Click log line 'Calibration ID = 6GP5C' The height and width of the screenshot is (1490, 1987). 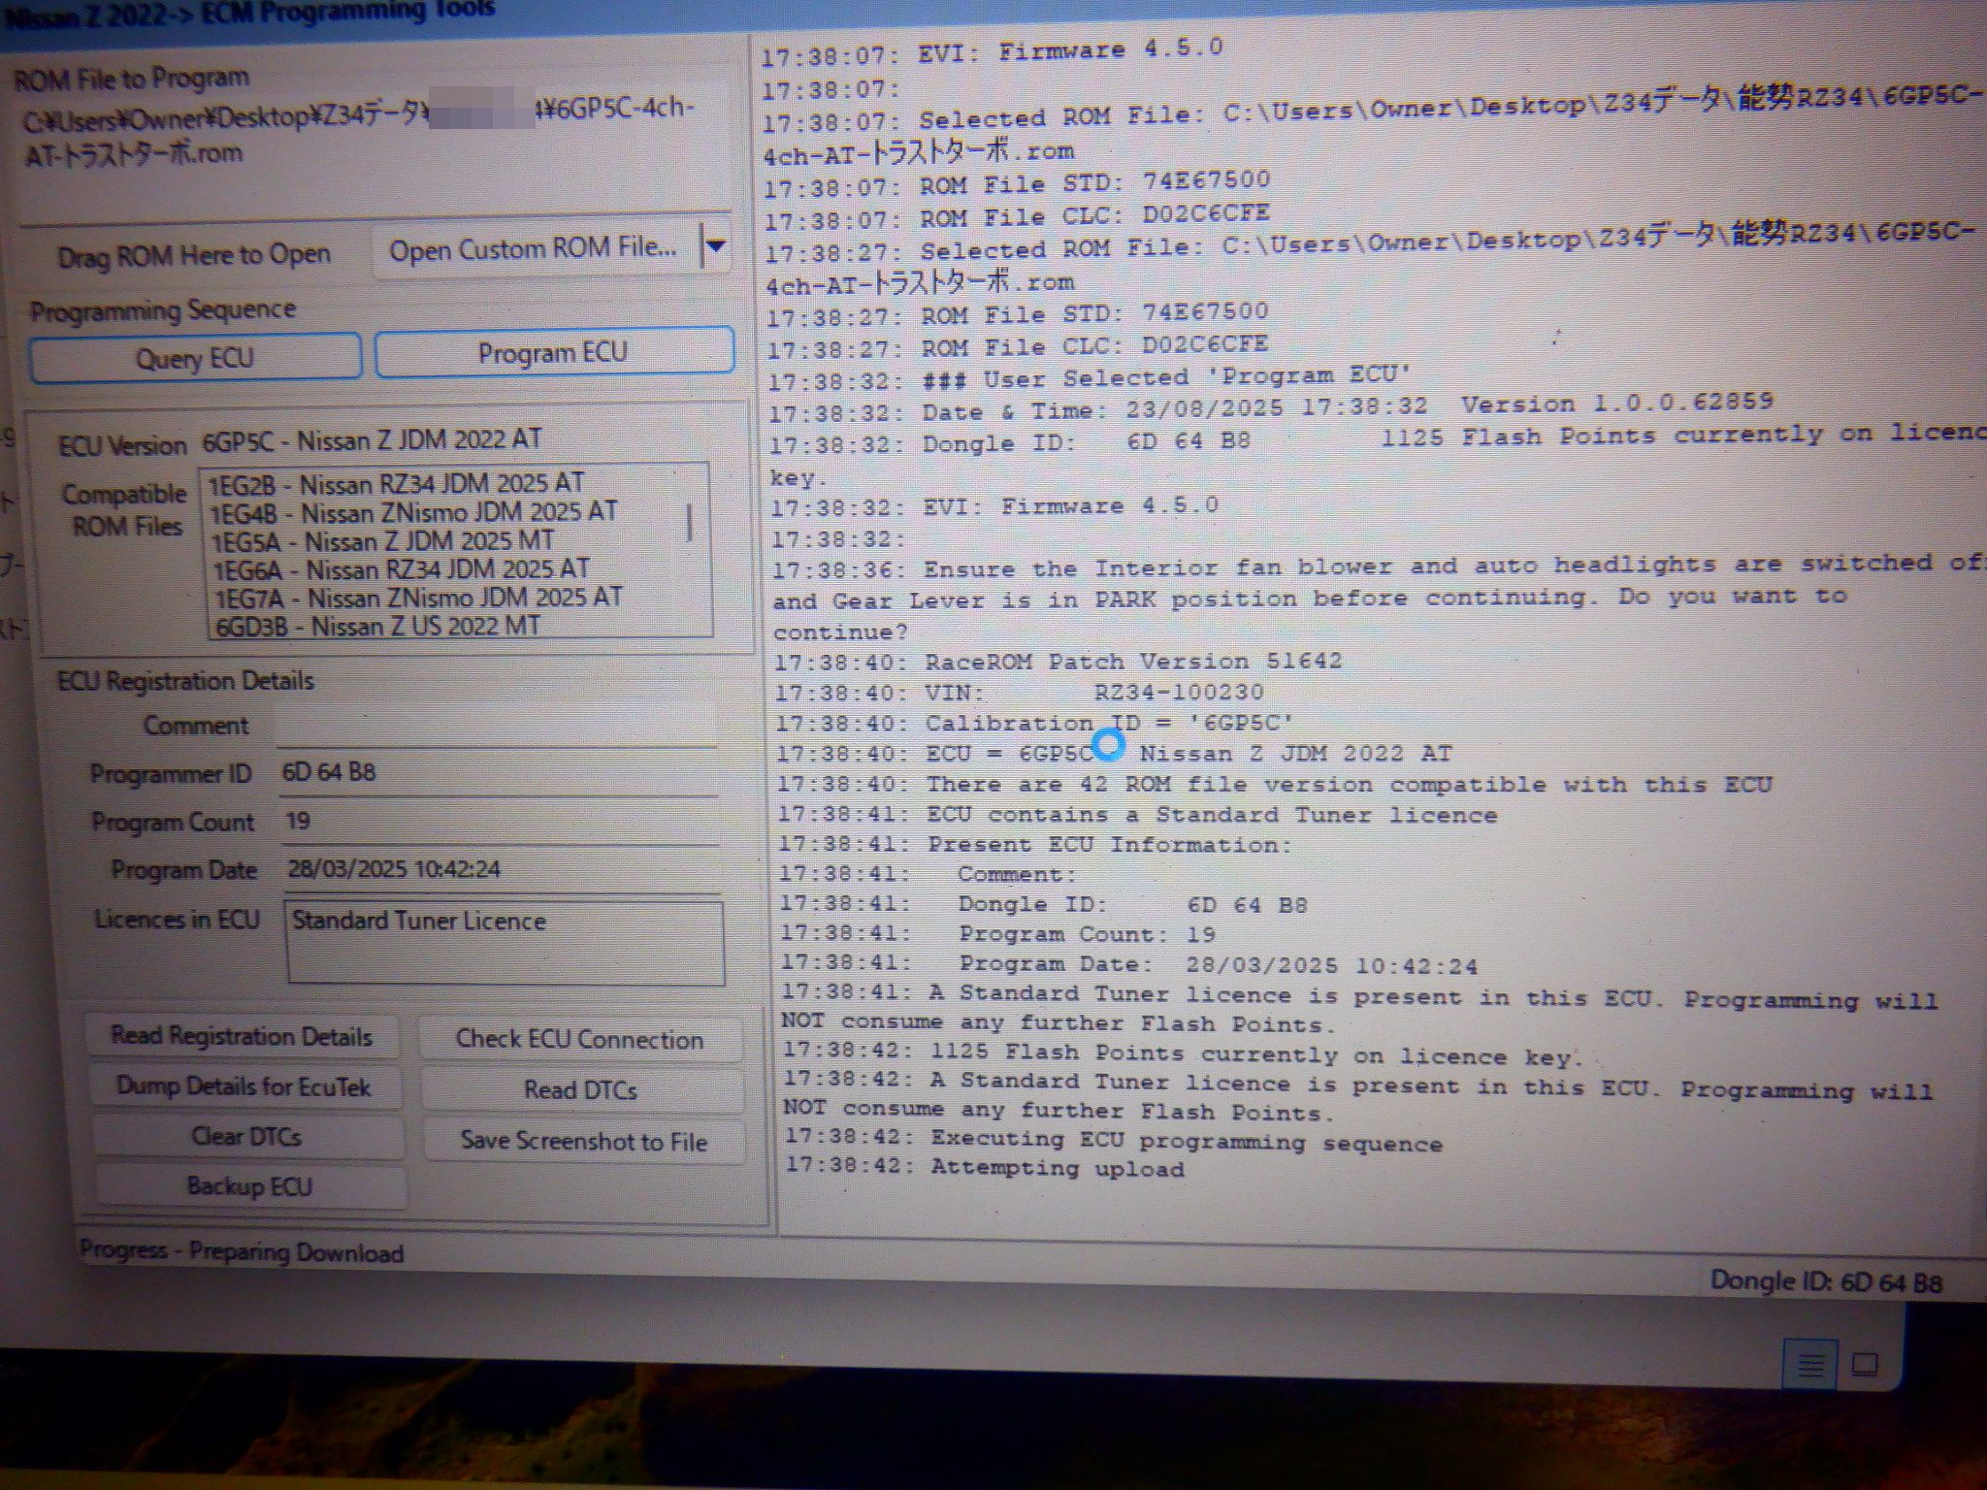(x=1035, y=723)
